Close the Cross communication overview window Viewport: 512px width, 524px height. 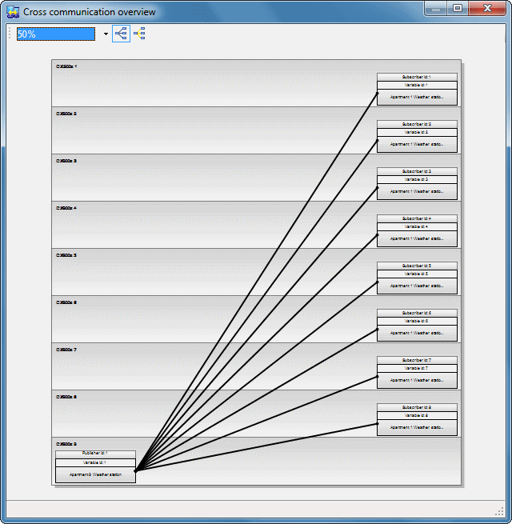pyautogui.click(x=487, y=8)
